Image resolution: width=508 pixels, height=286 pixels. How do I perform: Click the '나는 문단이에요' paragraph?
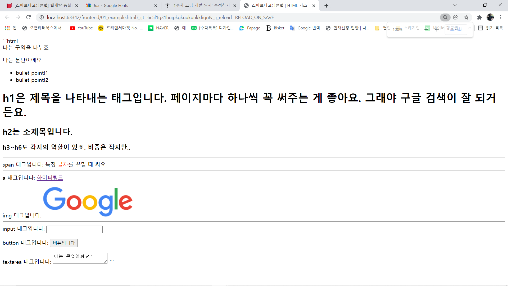22,60
